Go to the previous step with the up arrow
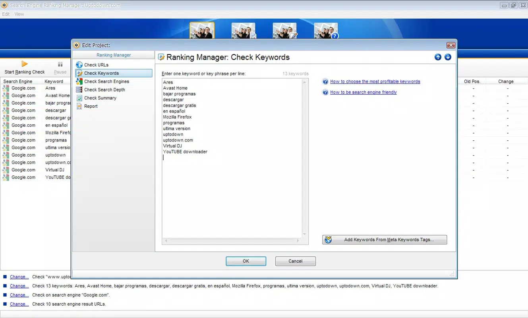528x318 pixels. coord(438,57)
